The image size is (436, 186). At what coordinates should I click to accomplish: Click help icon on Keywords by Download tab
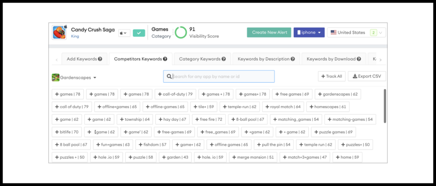pyautogui.click(x=359, y=59)
